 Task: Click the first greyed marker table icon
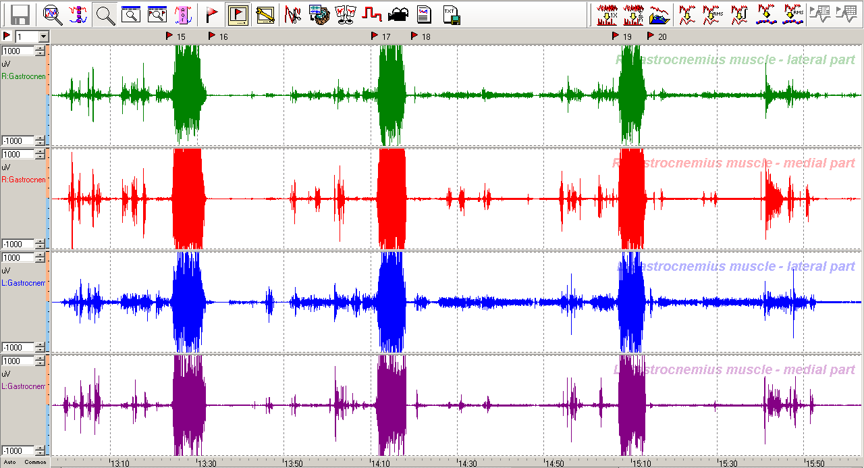[x=821, y=14]
